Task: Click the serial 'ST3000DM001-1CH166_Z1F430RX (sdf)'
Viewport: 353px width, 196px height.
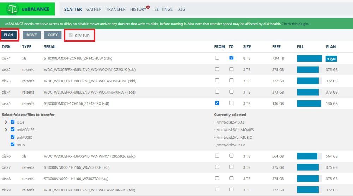Action: point(77,103)
